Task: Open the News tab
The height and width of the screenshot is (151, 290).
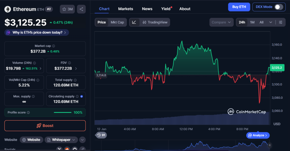Action: pyautogui.click(x=147, y=9)
